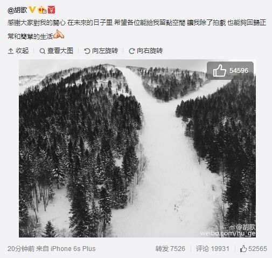Click the clockwise rotate arrow icon

tap(131, 51)
